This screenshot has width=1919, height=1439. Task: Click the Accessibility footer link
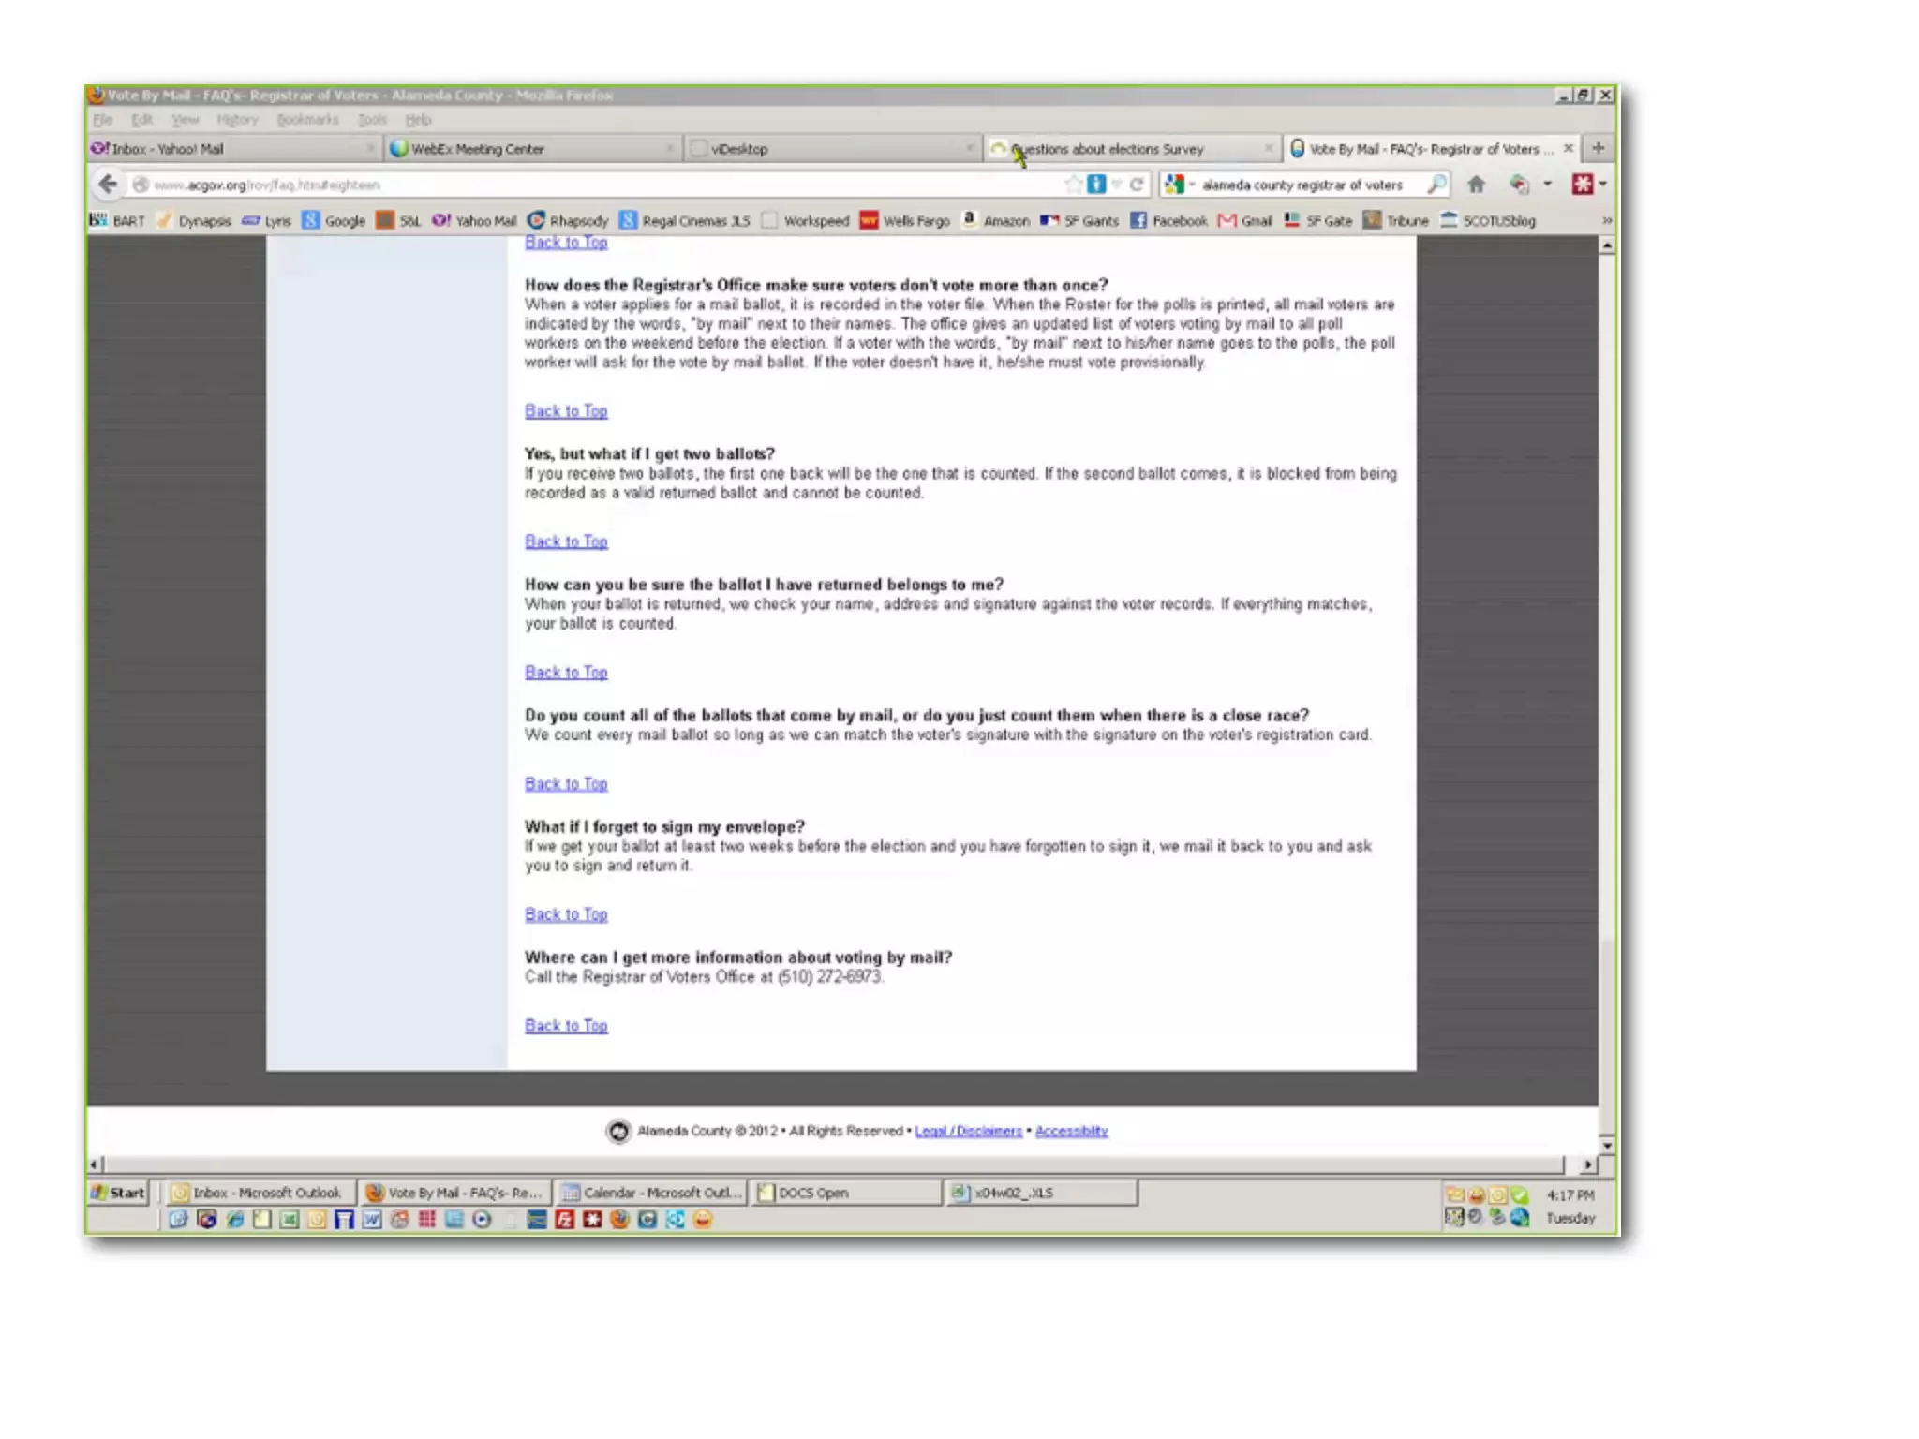[1071, 1131]
